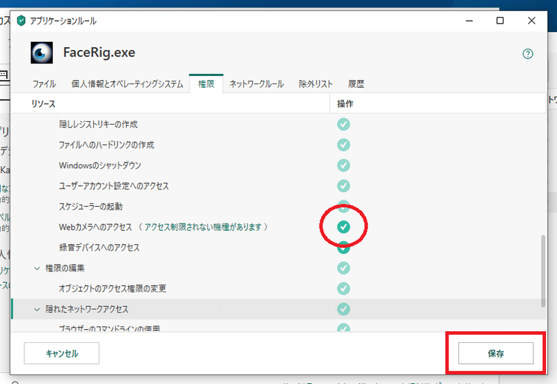Select the 権限 tab
The image size is (557, 384).
[x=206, y=83]
